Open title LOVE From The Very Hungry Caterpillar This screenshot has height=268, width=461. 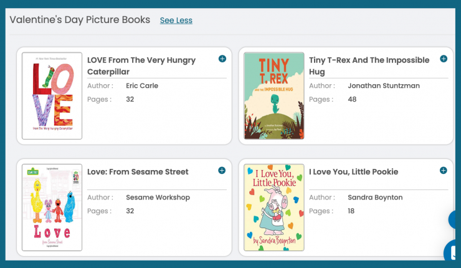(141, 66)
